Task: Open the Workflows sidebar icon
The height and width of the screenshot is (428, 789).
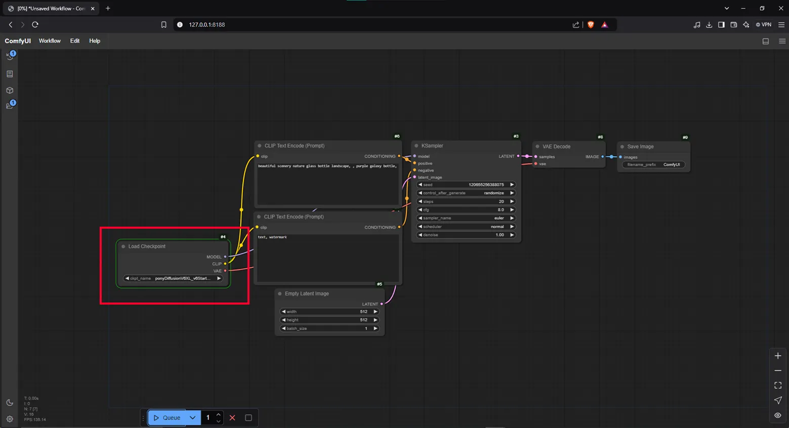Action: tap(10, 105)
